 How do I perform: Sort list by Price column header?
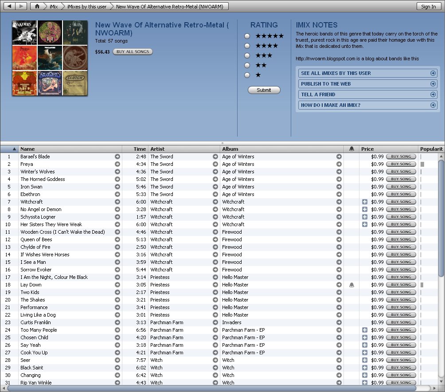389,149
